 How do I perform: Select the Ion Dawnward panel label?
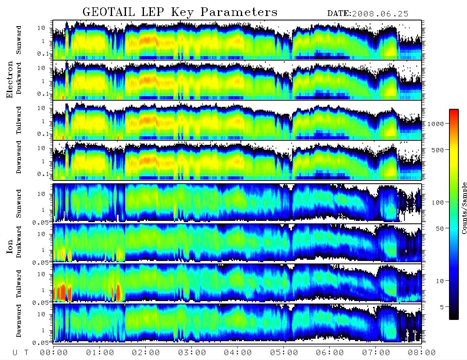[19, 320]
